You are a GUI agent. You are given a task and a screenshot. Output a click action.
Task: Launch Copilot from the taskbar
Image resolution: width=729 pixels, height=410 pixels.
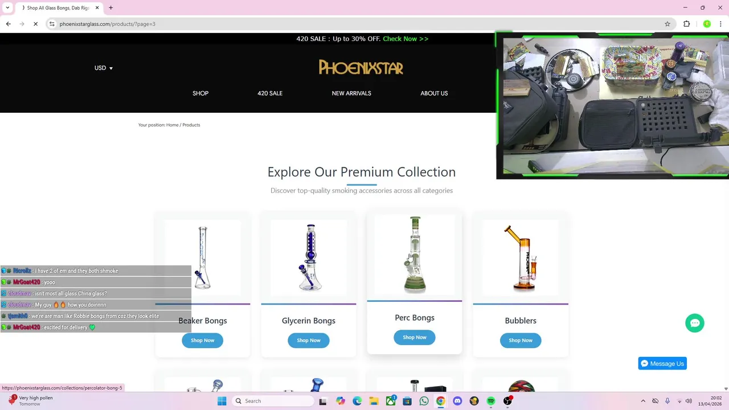(341, 401)
